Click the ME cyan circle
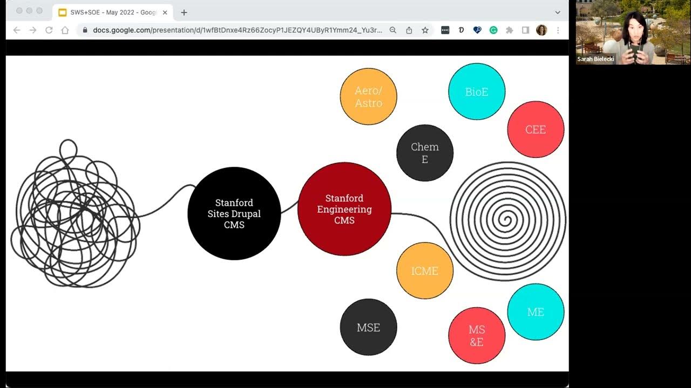The image size is (691, 388). (x=536, y=312)
